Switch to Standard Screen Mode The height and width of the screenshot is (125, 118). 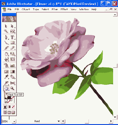5,112
